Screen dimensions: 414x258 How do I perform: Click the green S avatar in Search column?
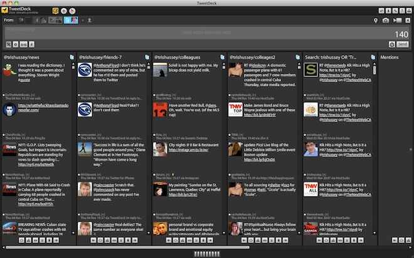click(310, 70)
